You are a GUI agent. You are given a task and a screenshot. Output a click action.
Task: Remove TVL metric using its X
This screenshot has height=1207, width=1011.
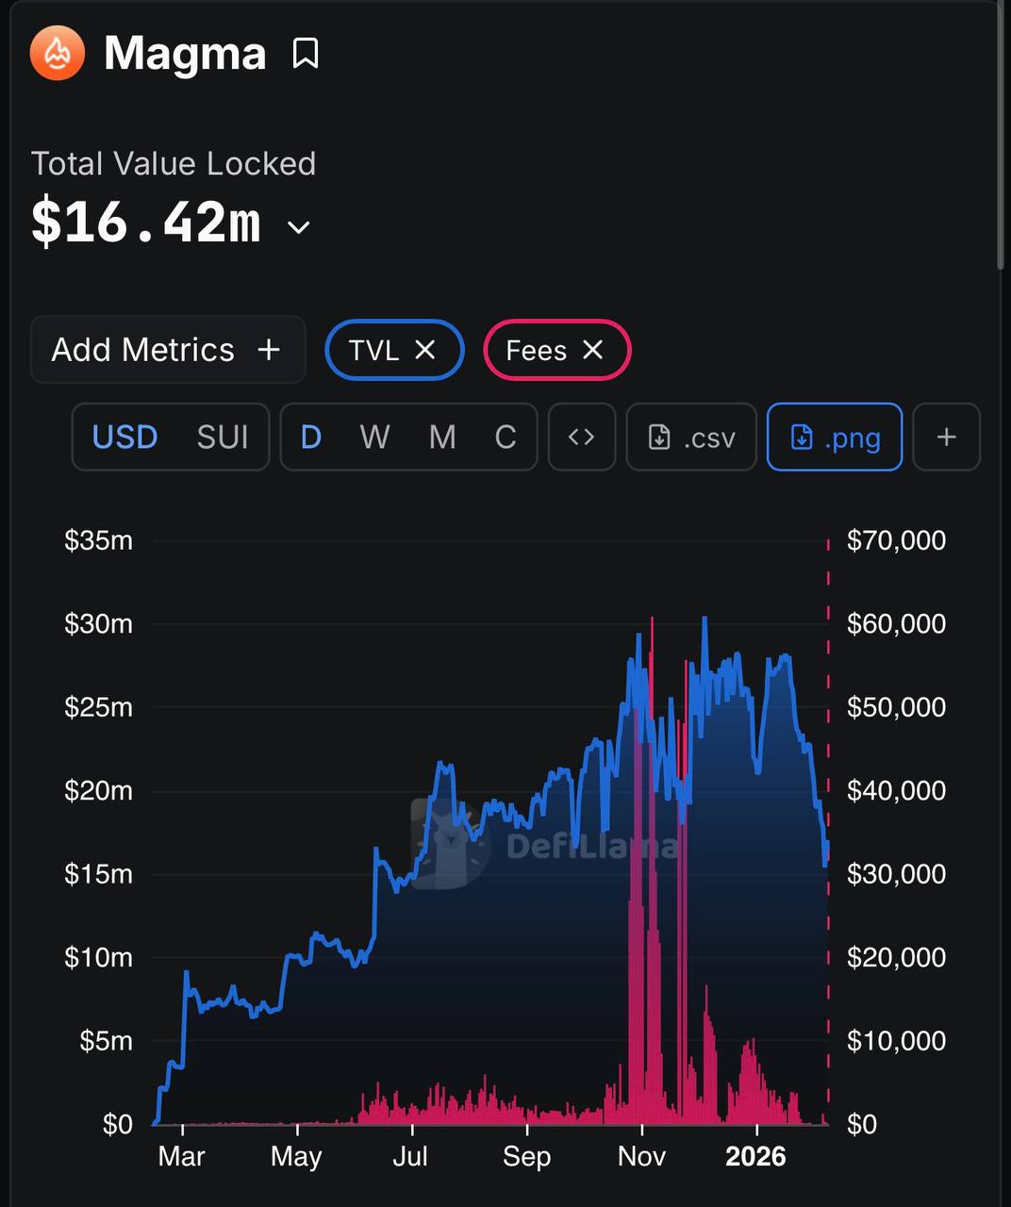[425, 350]
